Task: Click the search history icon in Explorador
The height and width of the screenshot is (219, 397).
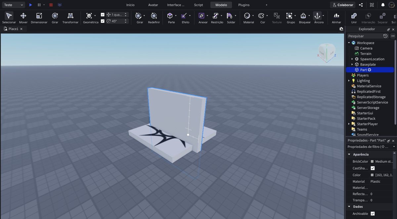Action: (385, 36)
